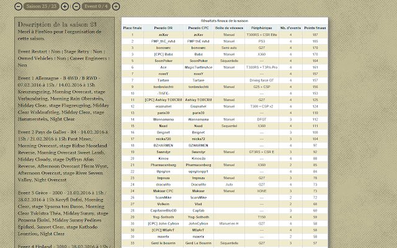Click maxetx in the Pseudo DR column
397x248 pixels.
coord(163,237)
